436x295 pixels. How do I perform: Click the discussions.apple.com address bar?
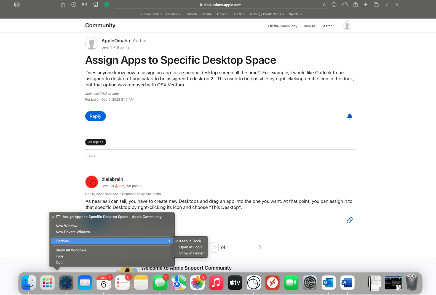220,5
